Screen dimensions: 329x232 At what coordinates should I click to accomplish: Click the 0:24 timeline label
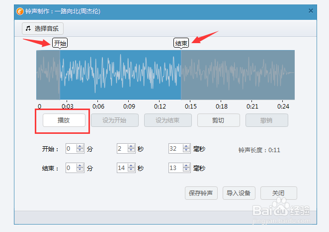point(283,107)
